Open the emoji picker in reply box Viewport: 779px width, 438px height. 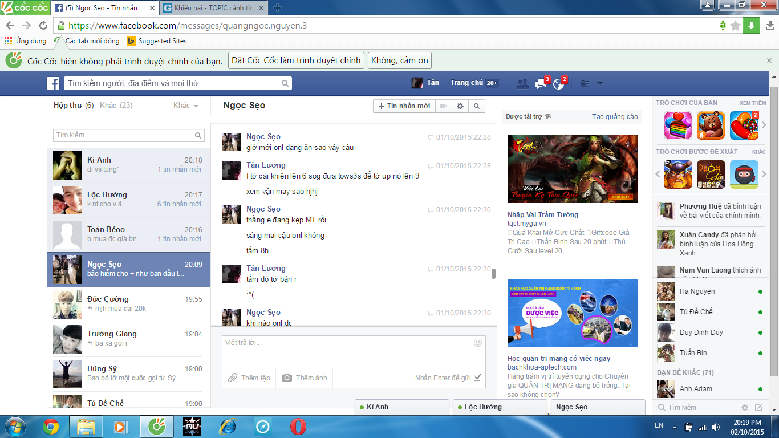click(x=478, y=343)
